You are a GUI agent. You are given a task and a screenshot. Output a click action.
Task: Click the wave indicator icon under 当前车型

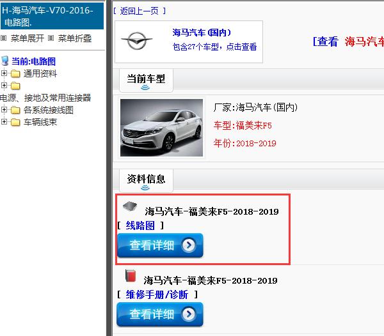[x=145, y=88]
